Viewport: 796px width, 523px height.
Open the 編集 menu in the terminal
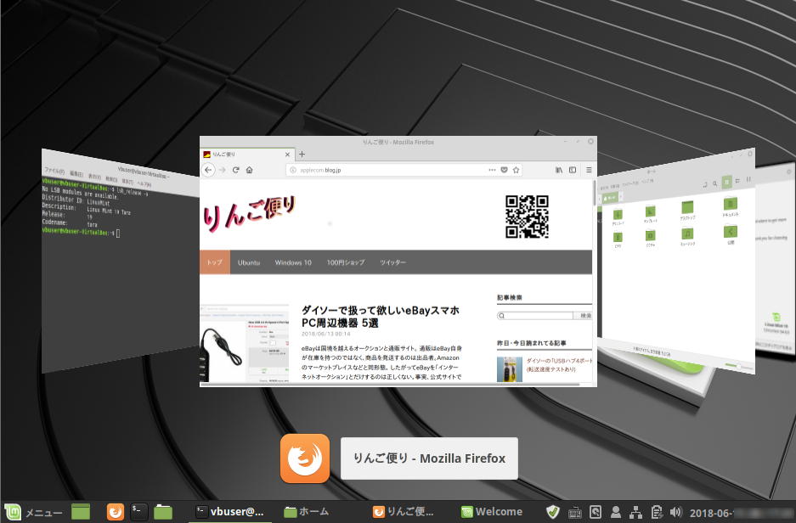pyautogui.click(x=76, y=174)
